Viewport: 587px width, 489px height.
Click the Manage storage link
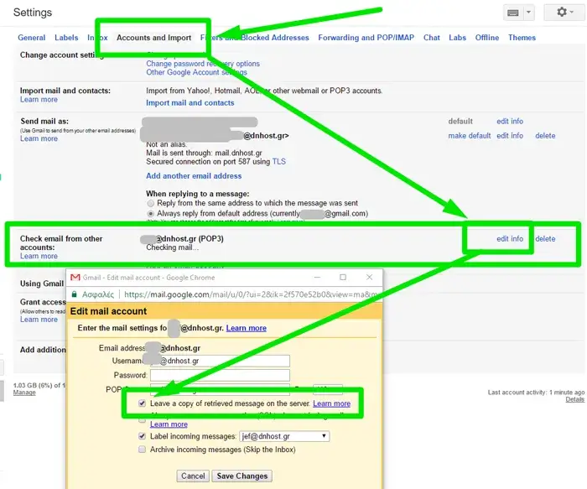click(x=24, y=393)
